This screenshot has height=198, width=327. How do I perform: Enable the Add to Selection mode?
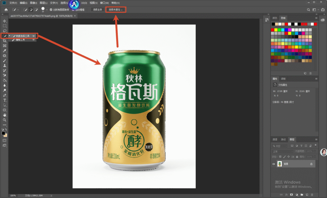pos(31,10)
